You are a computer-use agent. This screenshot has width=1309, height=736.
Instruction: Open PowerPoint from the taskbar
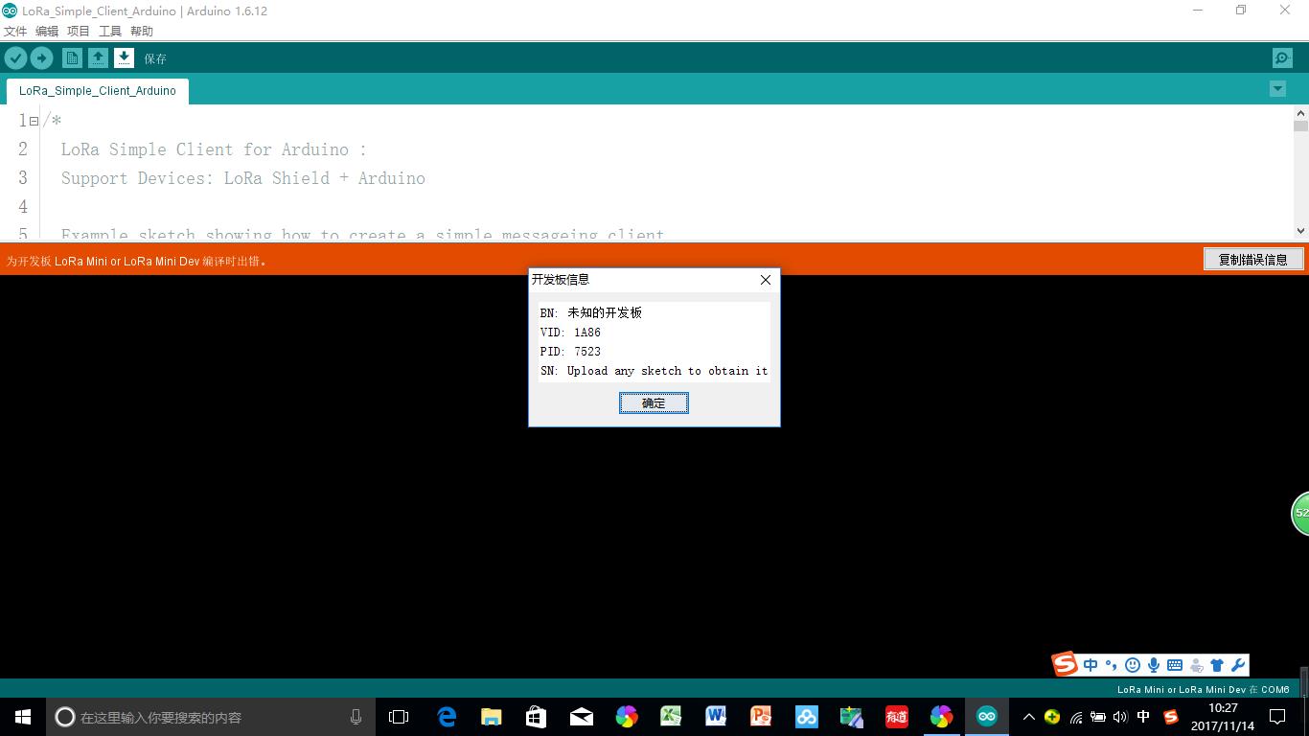(x=761, y=717)
